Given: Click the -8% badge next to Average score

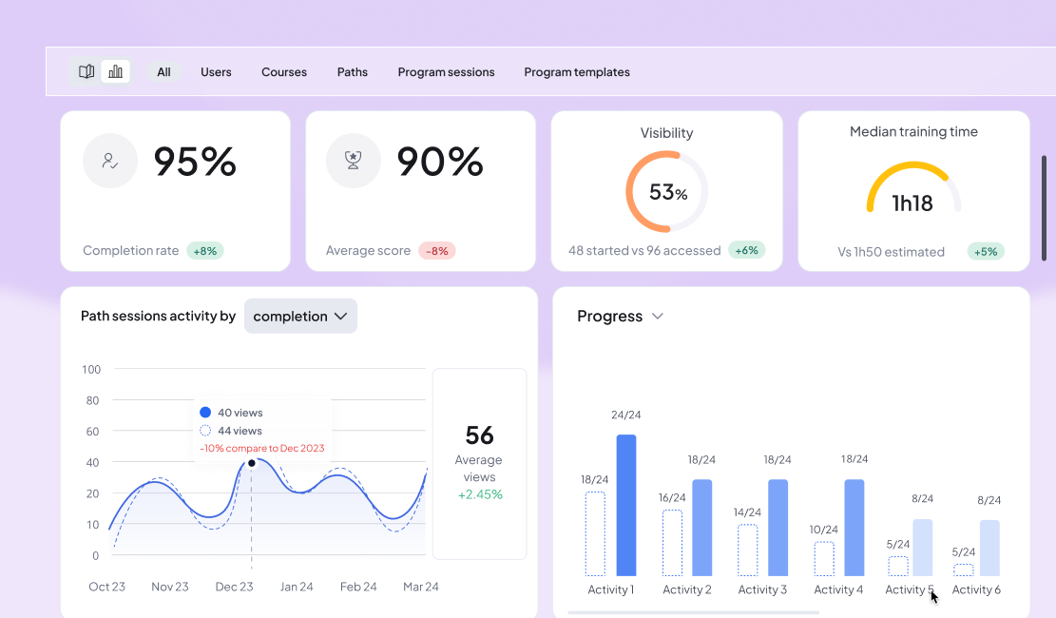Looking at the screenshot, I should coord(437,250).
